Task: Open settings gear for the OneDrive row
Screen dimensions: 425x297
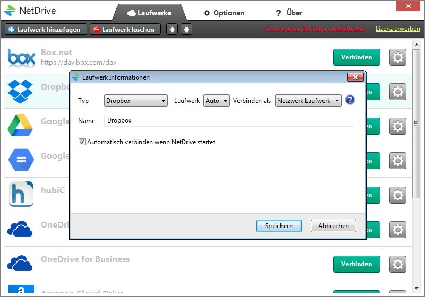Action: tap(397, 230)
